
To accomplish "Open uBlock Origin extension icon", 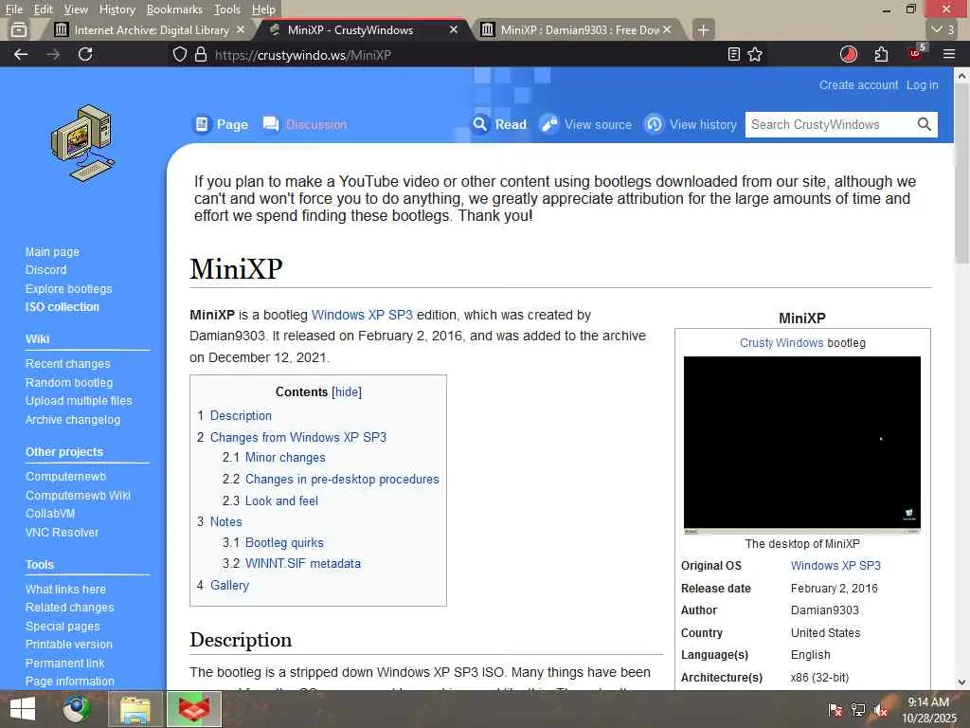I will pos(916,53).
